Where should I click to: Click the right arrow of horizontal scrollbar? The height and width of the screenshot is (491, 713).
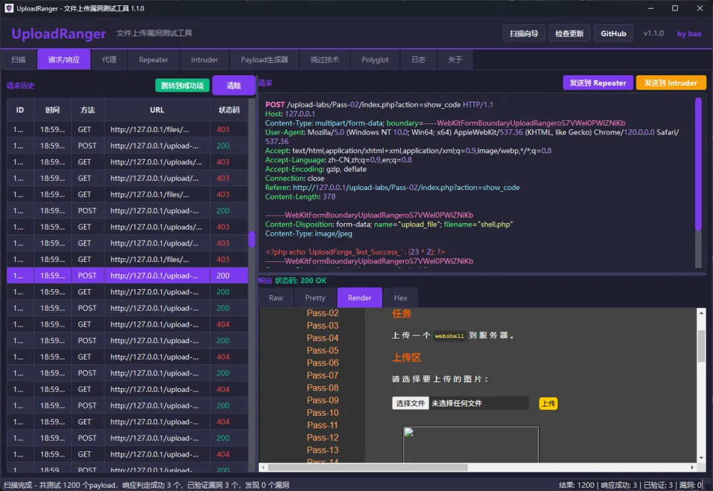pyautogui.click(x=692, y=467)
